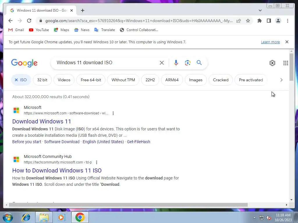
Task: Open a new tab with the plus button
Action: coord(82,10)
